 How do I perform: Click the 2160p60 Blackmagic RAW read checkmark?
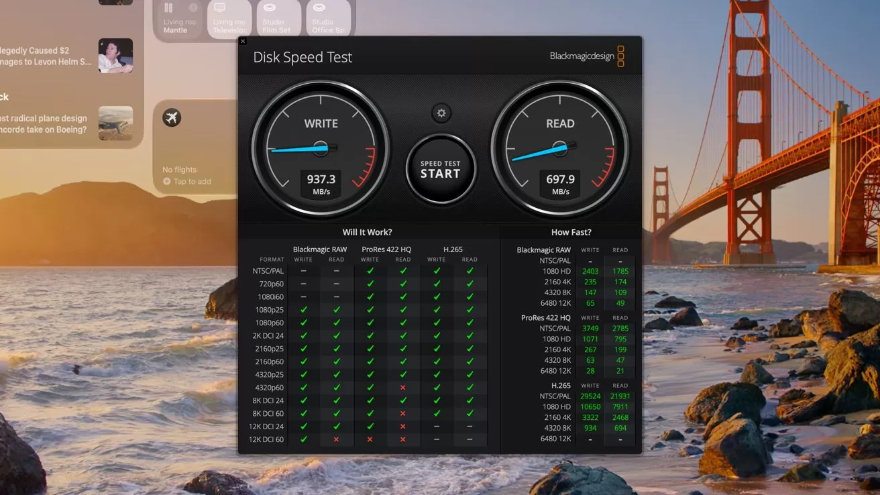click(337, 362)
